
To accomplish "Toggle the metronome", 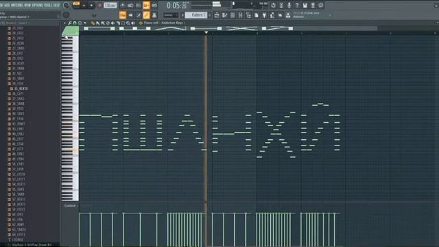I will pyautogui.click(x=123, y=5).
